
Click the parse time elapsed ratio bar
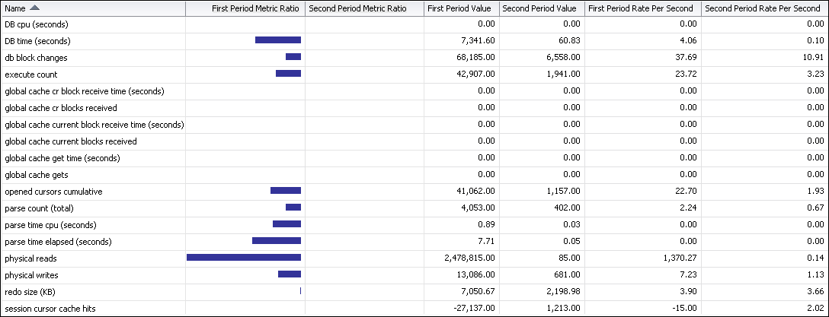tap(277, 240)
